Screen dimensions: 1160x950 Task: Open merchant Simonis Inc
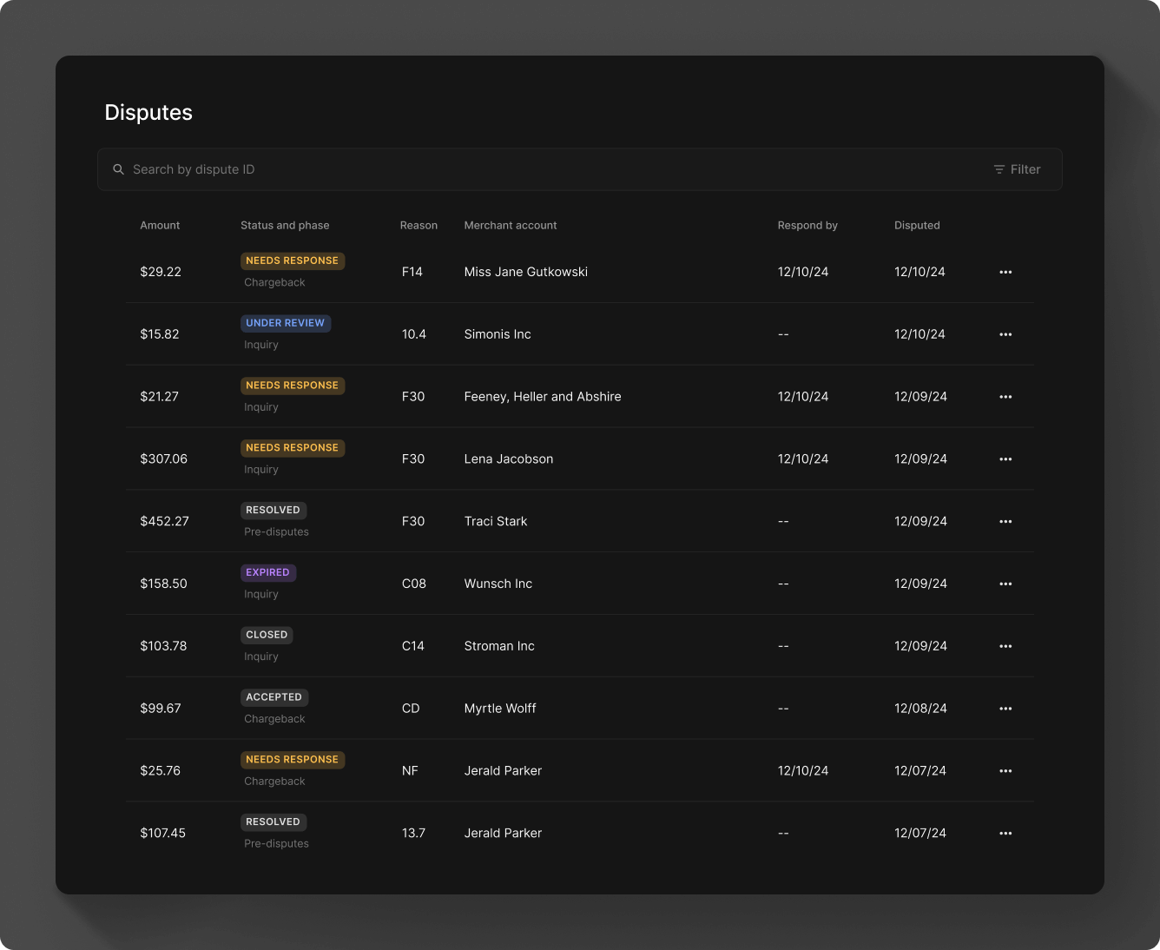(x=498, y=334)
